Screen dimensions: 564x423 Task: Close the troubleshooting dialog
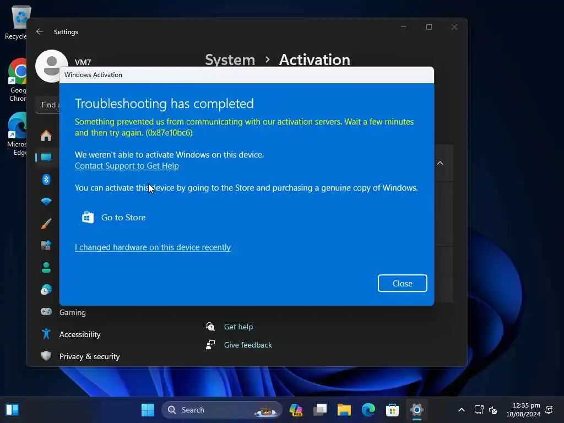pos(402,284)
